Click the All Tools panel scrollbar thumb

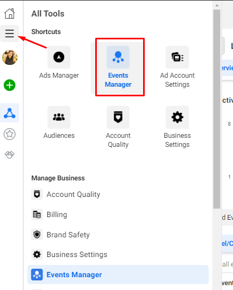(x=217, y=109)
